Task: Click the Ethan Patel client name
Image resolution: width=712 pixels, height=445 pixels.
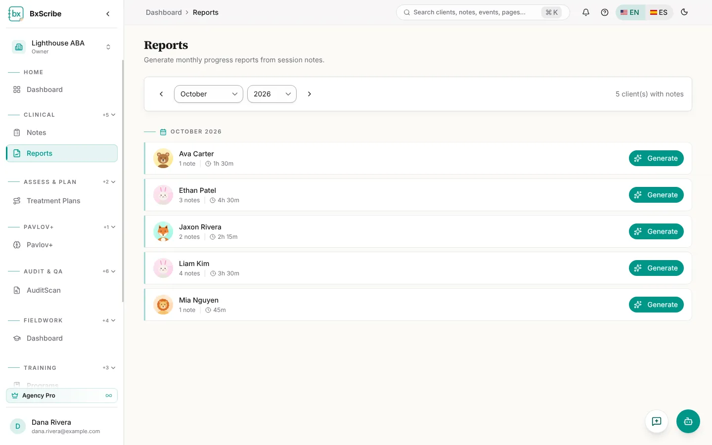Action: [197, 190]
